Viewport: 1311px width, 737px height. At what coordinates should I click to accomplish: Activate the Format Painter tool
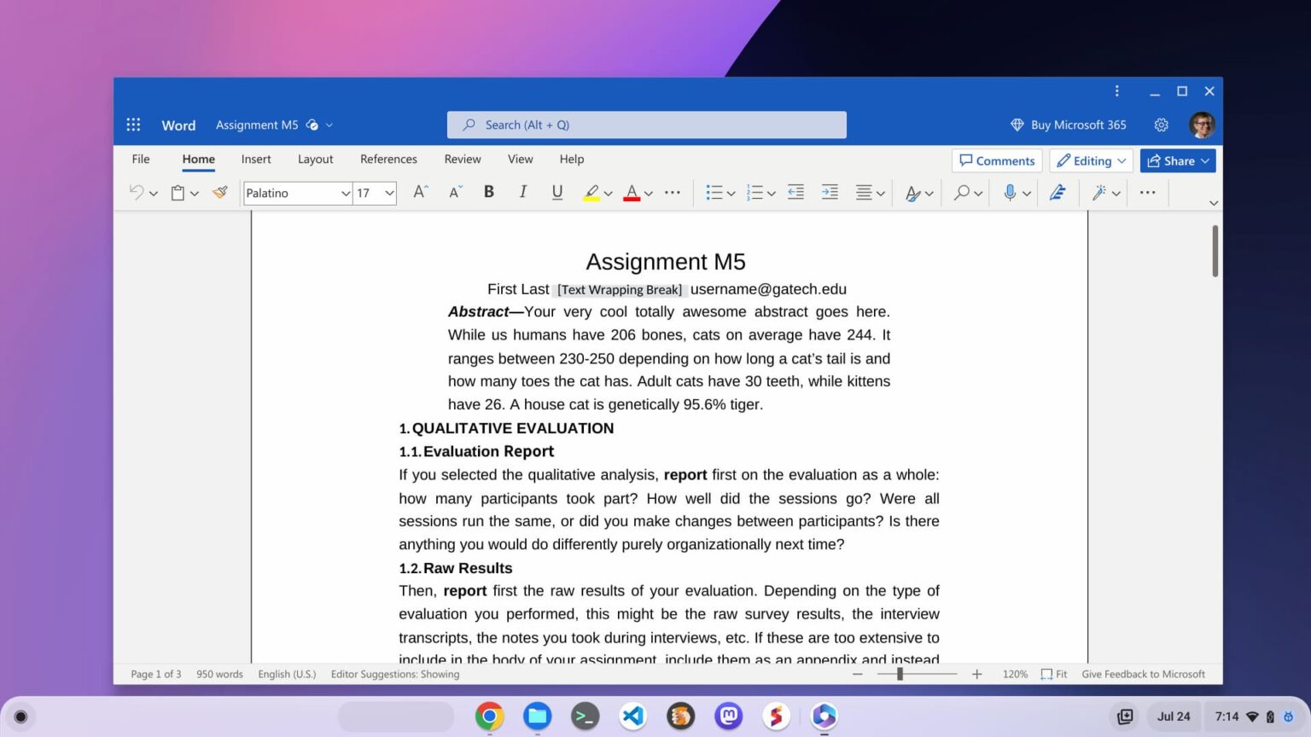coord(219,192)
